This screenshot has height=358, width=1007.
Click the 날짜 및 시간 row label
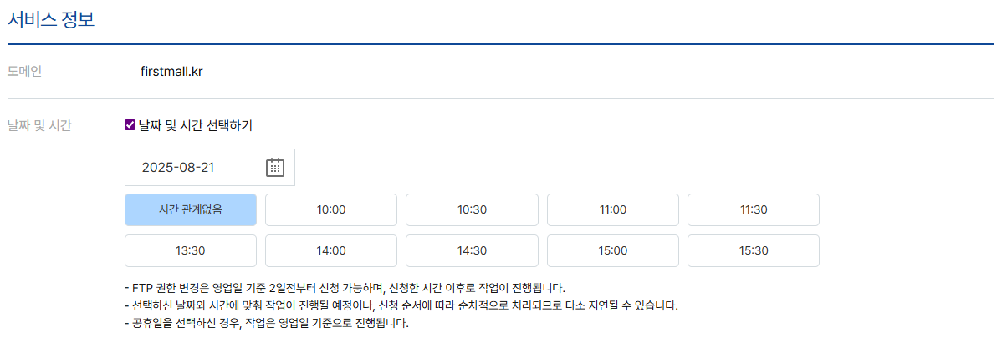click(x=39, y=125)
